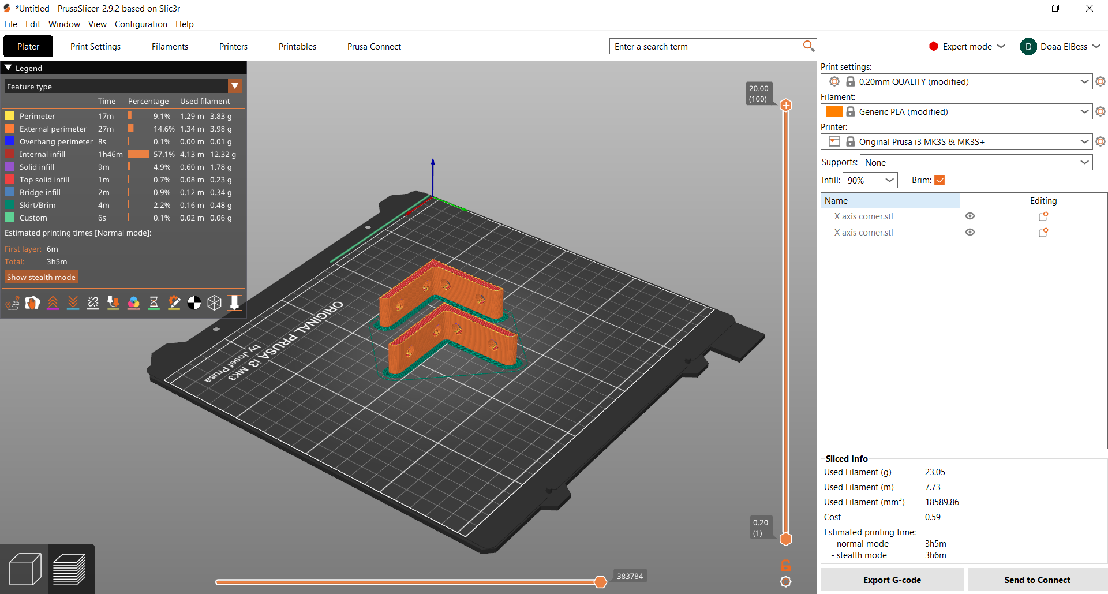
Task: Toggle Travel moves visibility in legend toolbar
Action: click(x=13, y=302)
